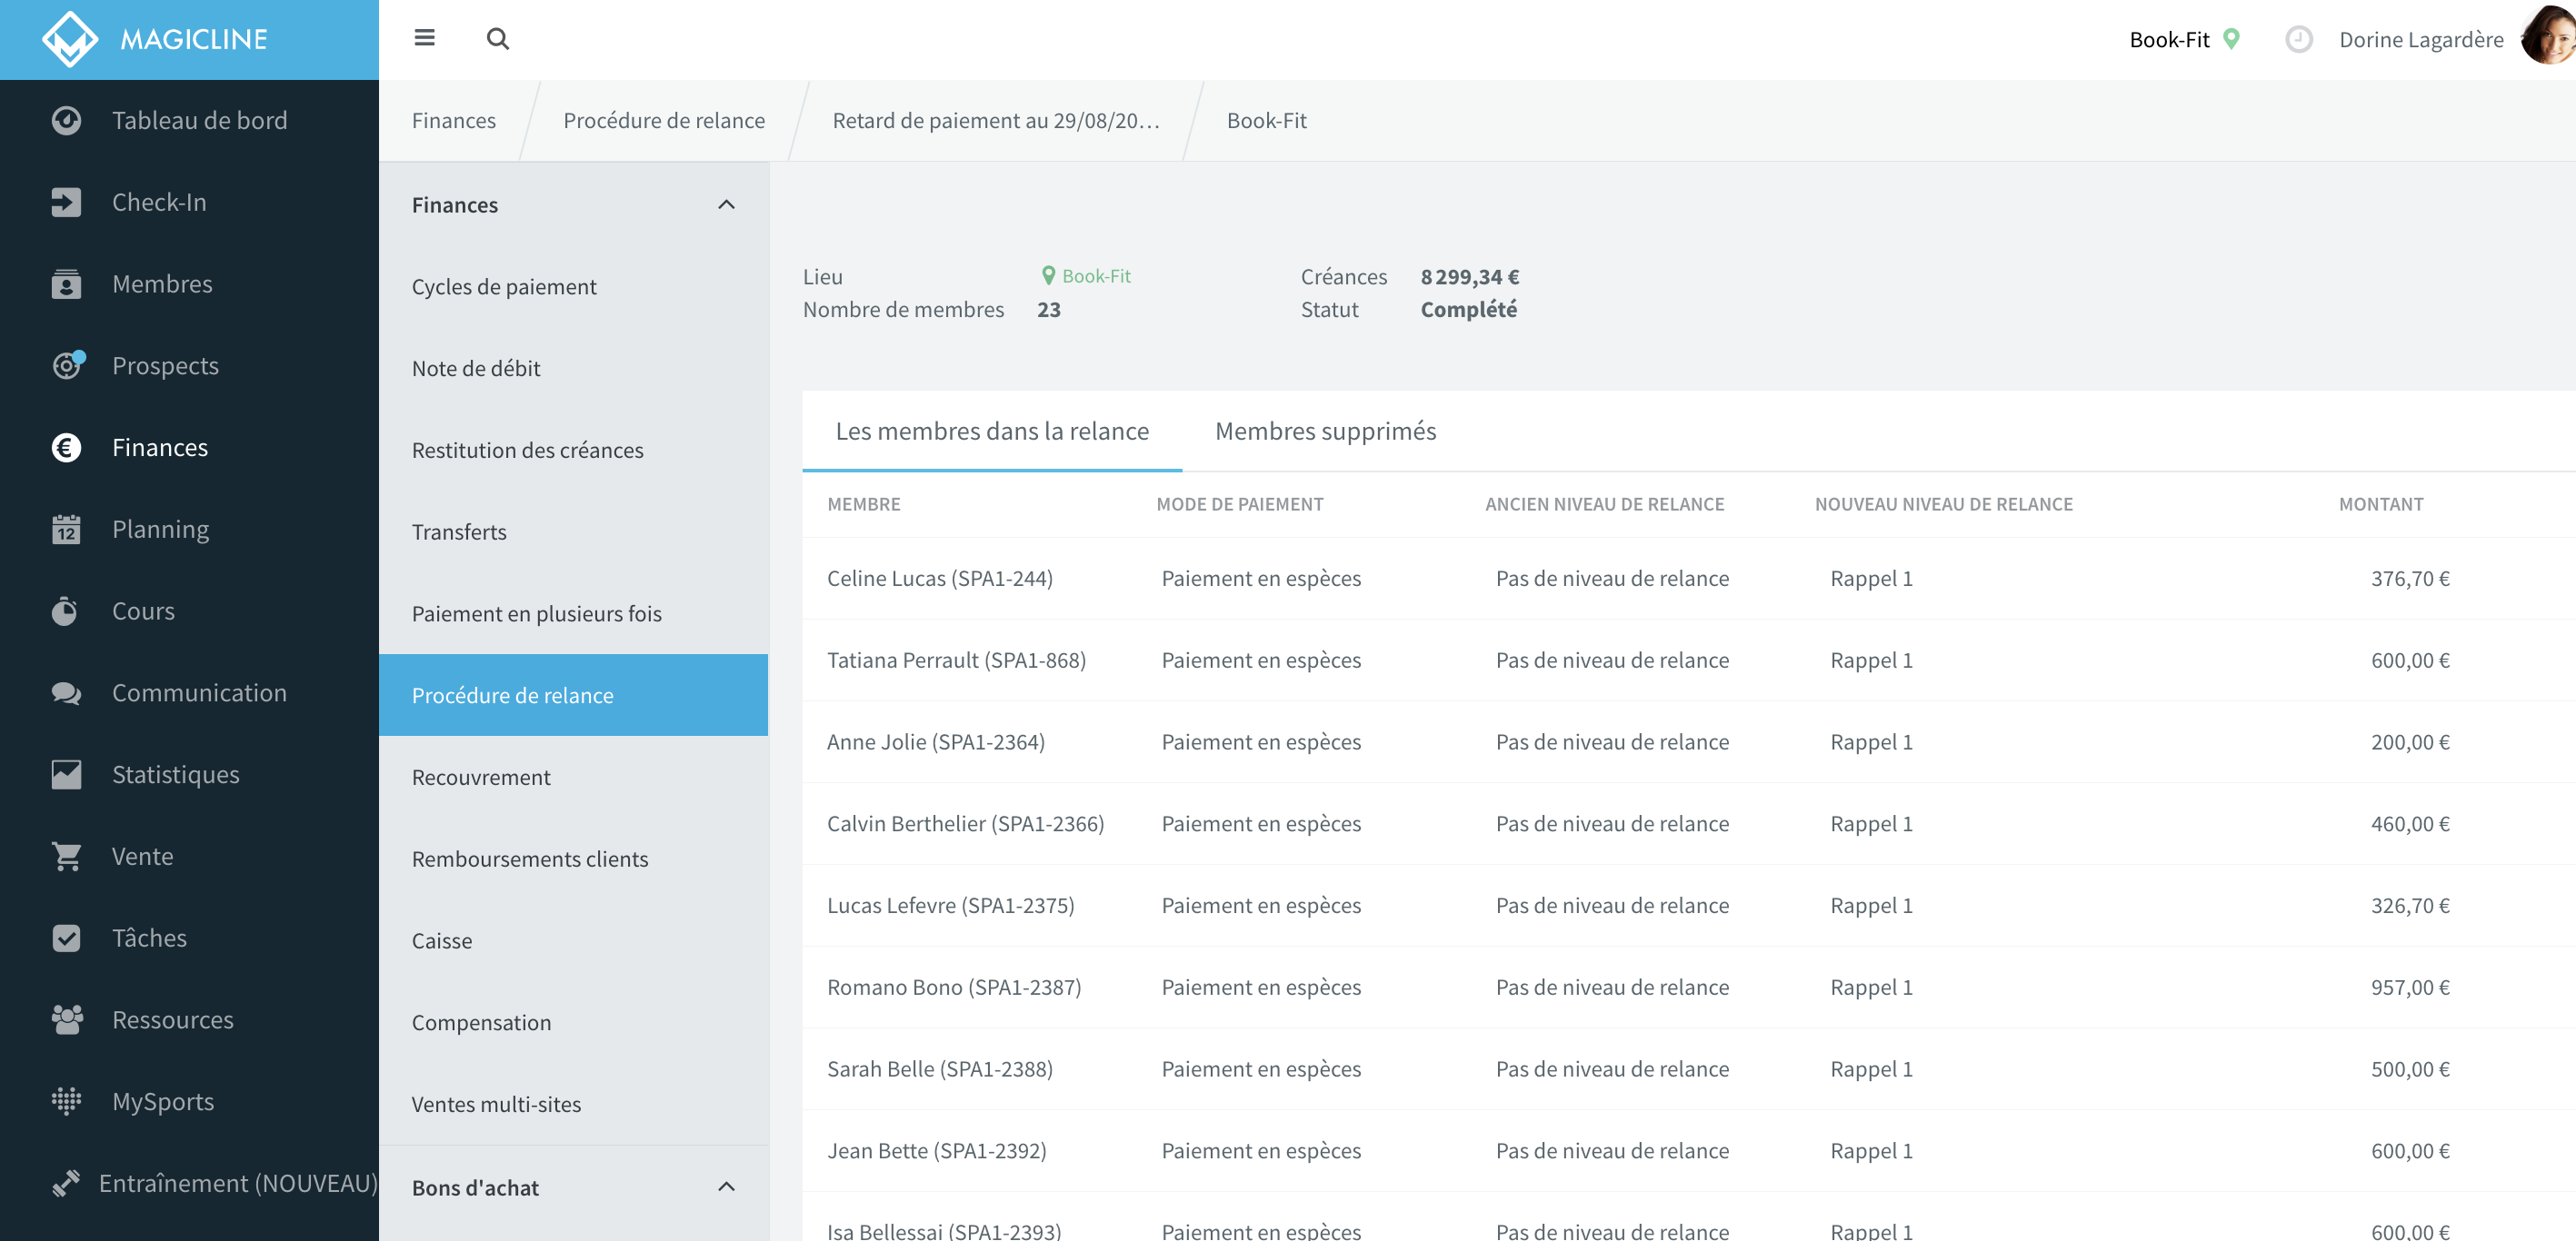Viewport: 2576px width, 1241px height.
Task: Open the hamburger menu icon
Action: pyautogui.click(x=424, y=38)
